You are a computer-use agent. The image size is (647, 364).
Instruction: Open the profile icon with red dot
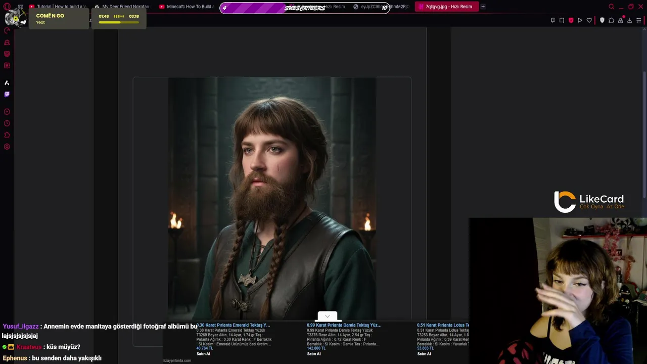(x=620, y=20)
